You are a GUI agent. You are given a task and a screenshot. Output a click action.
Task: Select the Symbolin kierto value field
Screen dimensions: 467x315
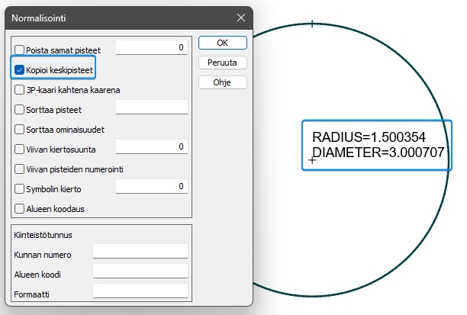151,186
